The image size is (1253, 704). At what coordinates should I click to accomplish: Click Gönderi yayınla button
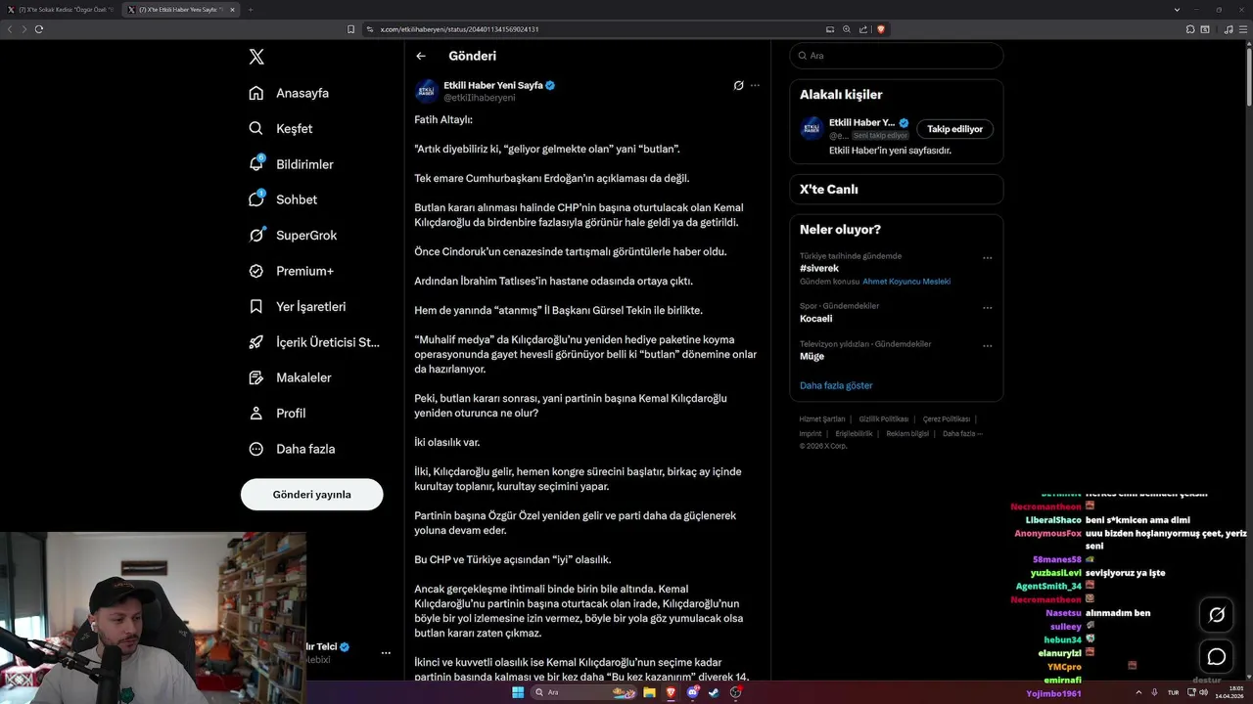[x=311, y=495]
